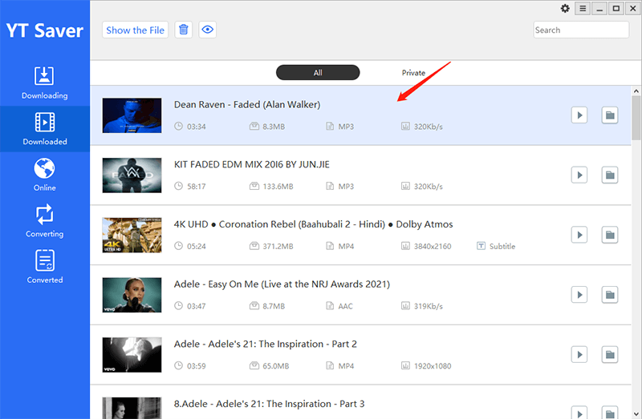This screenshot has height=419, width=642.
Task: Click the 319Kb/s bitrate value
Action: click(x=429, y=306)
